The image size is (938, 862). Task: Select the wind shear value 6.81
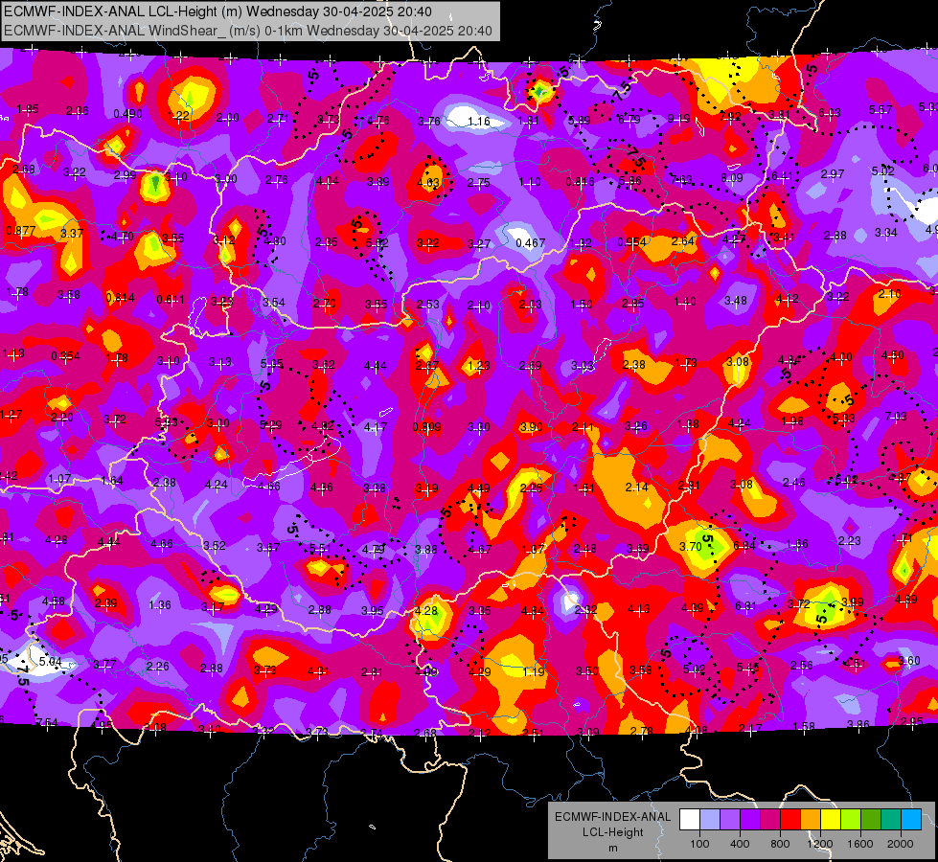745,606
